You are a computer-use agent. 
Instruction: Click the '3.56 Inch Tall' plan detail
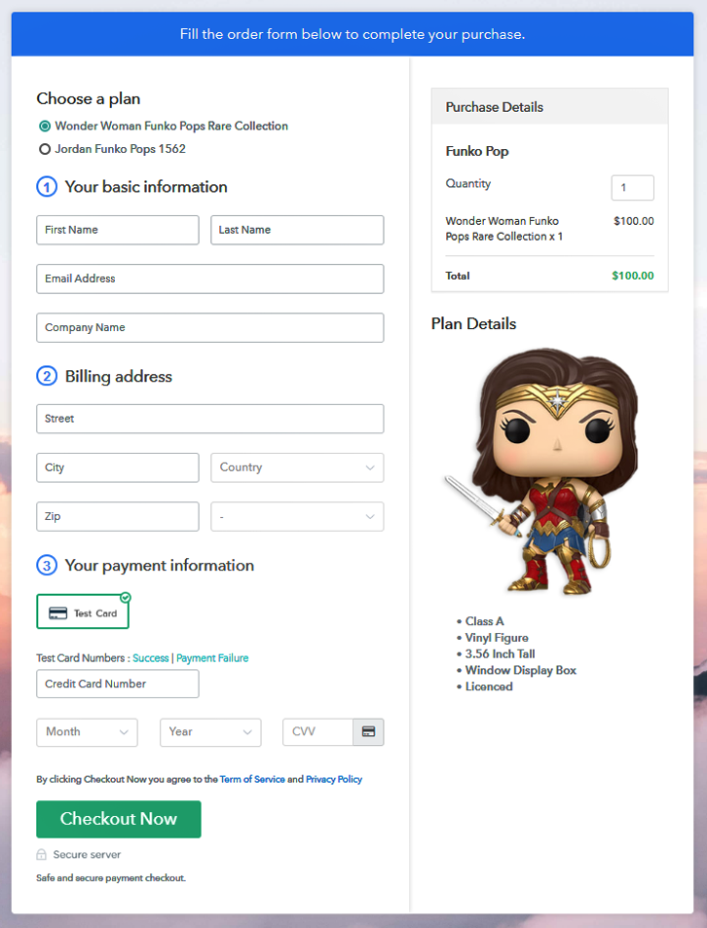[x=500, y=654]
